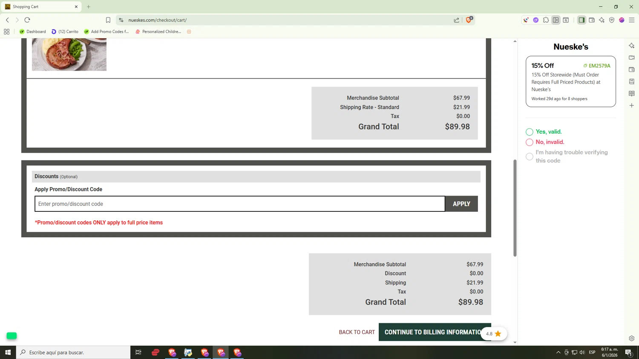Close the Shopping Cart tab

tap(76, 7)
